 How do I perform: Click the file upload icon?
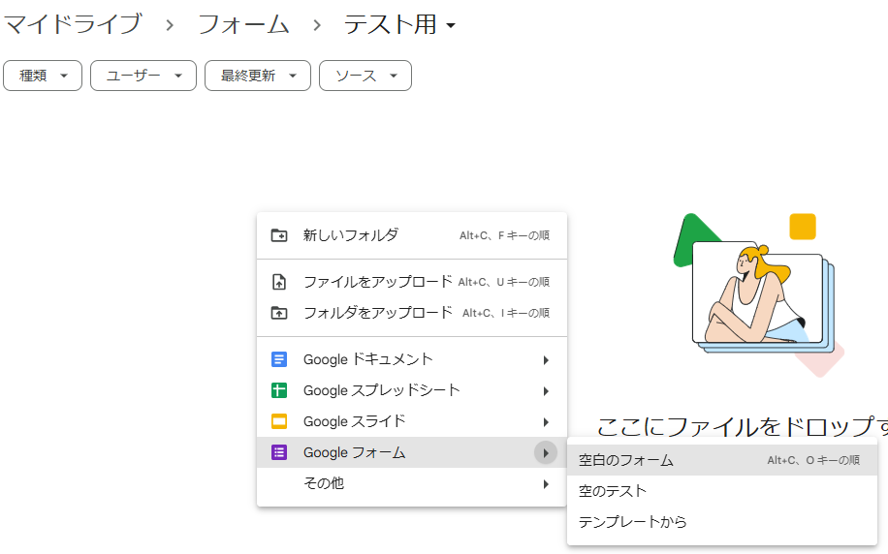pos(279,282)
